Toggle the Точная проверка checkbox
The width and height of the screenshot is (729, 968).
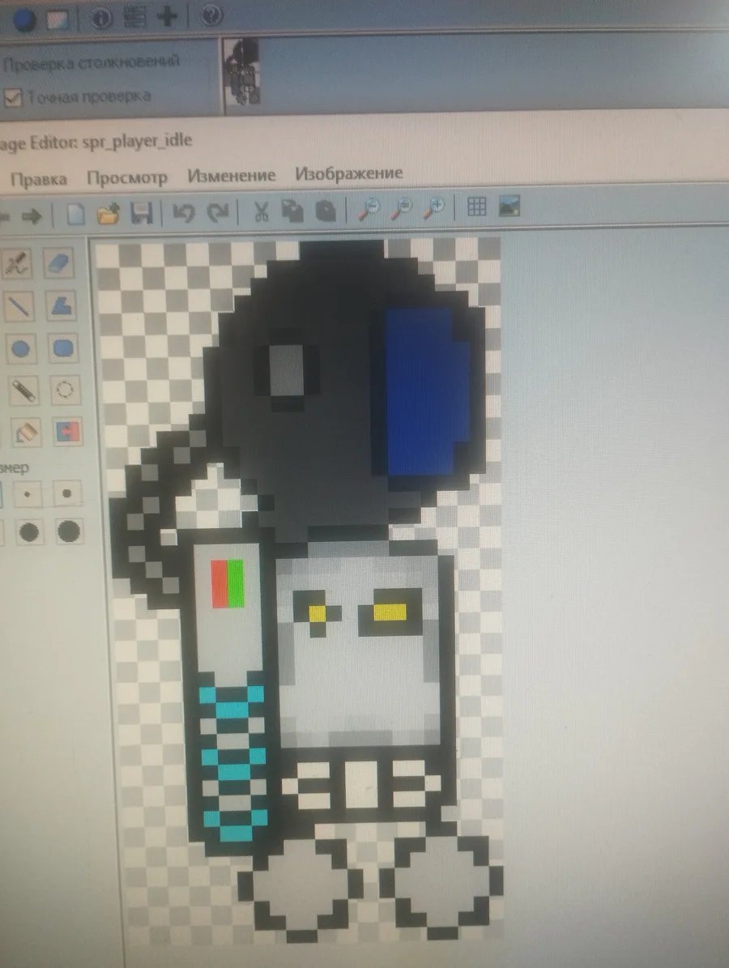[12, 97]
